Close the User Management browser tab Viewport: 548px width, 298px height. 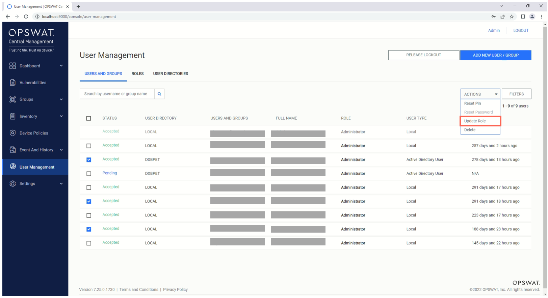pos(68,6)
